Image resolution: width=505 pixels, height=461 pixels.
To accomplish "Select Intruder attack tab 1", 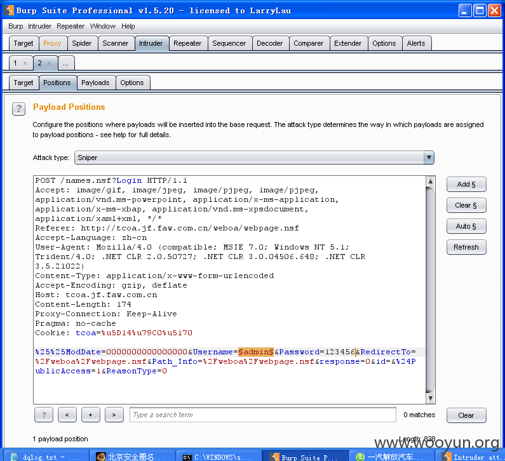I will click(x=15, y=63).
